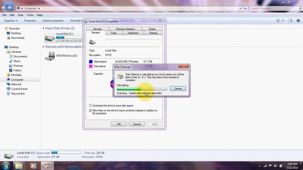Open the Help menu

click(x=40, y=15)
